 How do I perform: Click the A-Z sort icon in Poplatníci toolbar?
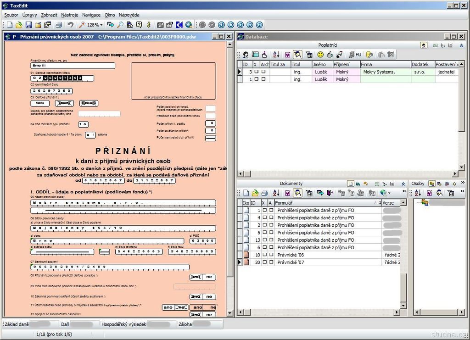pyautogui.click(x=276, y=55)
